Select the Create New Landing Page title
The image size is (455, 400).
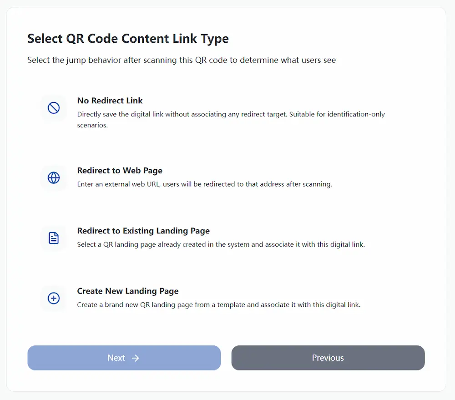click(128, 291)
